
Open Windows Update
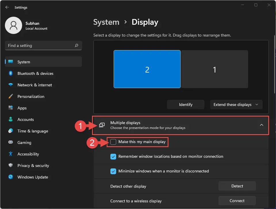click(32, 177)
